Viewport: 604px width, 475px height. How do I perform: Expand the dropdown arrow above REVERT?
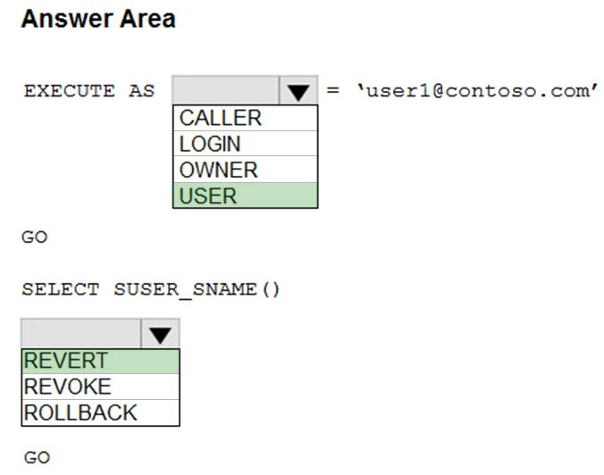[160, 334]
